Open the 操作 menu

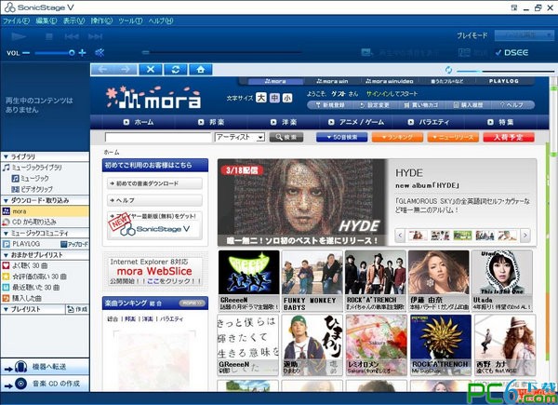101,21
